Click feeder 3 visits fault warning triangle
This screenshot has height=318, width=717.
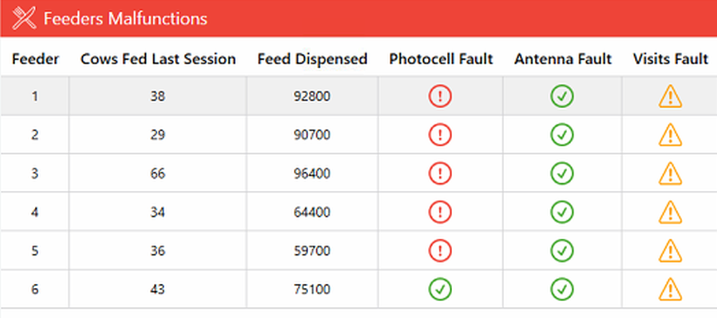(670, 174)
